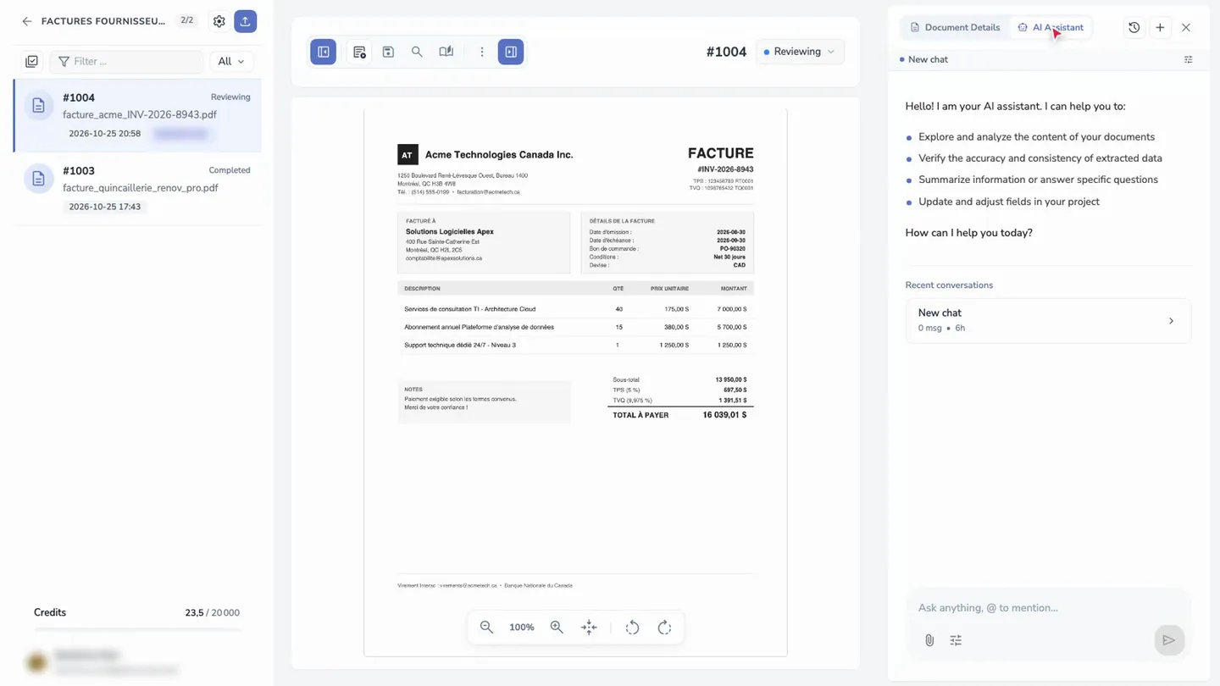The width and height of the screenshot is (1220, 686).
Task: Toggle the left sidebar panel icon
Action: (x=324, y=52)
